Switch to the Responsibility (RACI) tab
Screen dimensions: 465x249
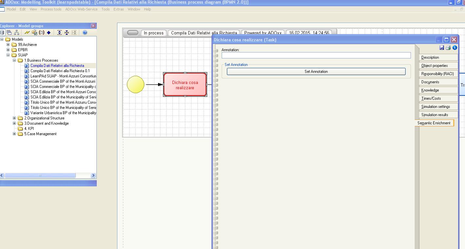[x=438, y=74]
